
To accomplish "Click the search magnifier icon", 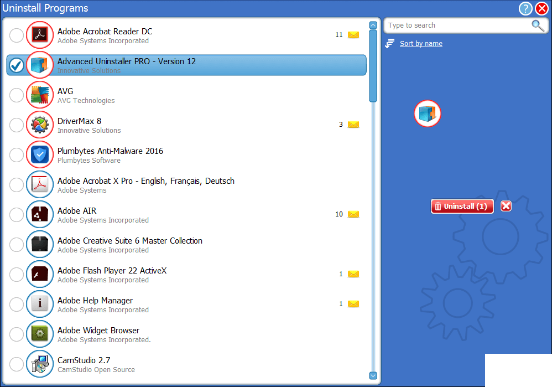I will [538, 25].
